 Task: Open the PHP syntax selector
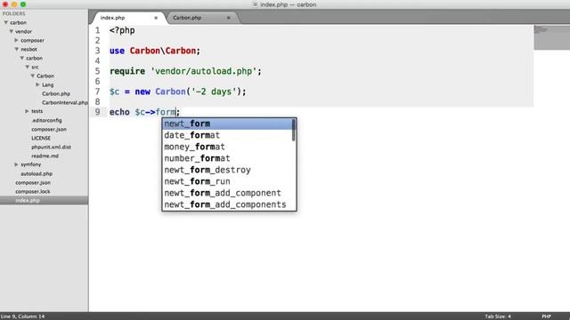pos(546,316)
